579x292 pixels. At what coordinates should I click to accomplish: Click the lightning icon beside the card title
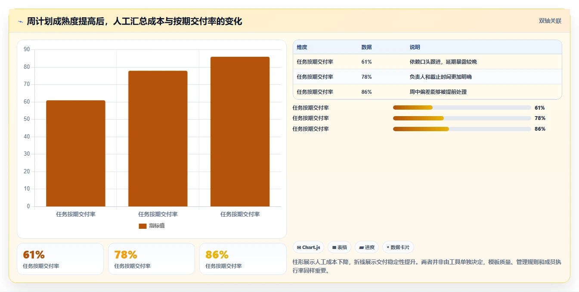pyautogui.click(x=21, y=22)
